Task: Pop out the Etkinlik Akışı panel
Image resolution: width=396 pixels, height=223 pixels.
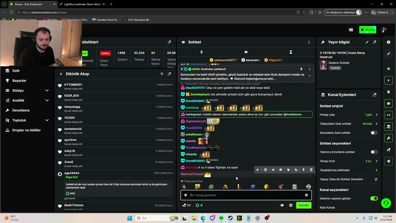Action: [169, 74]
